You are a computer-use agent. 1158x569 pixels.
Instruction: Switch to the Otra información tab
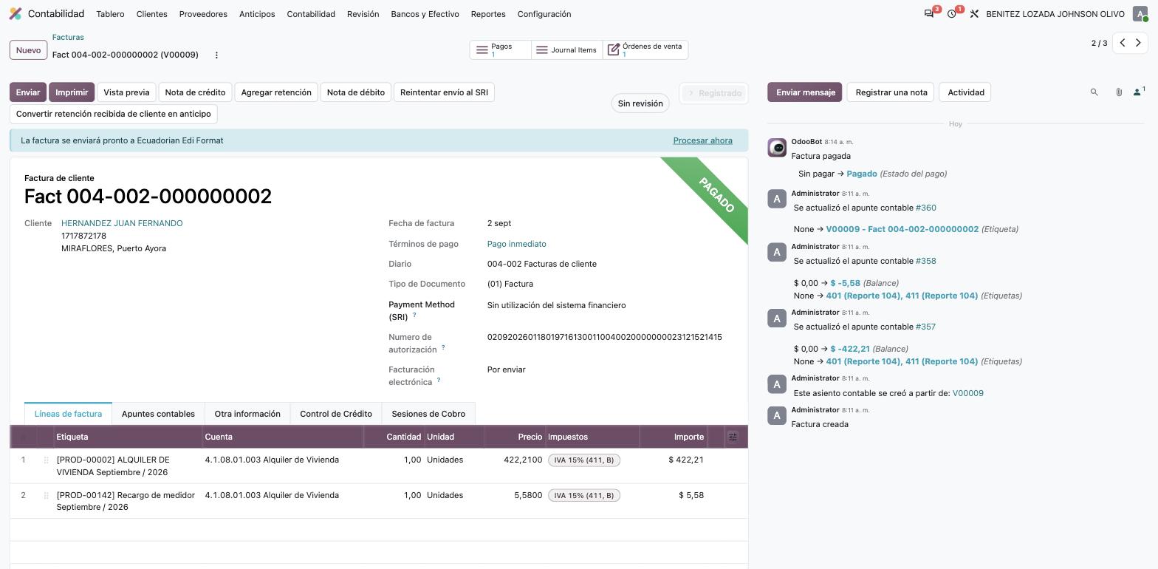pos(247,414)
